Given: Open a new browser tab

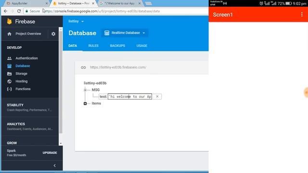Looking at the screenshot, I should click(x=148, y=3).
